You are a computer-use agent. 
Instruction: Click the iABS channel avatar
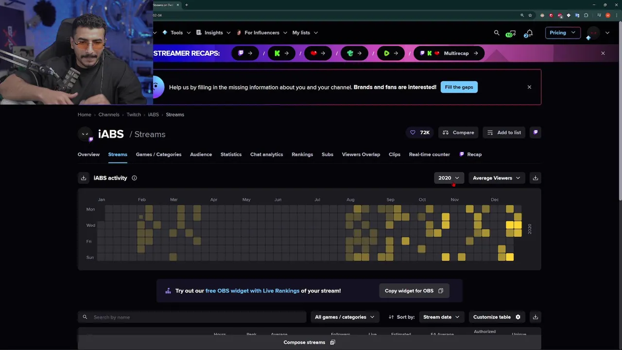tap(86, 134)
